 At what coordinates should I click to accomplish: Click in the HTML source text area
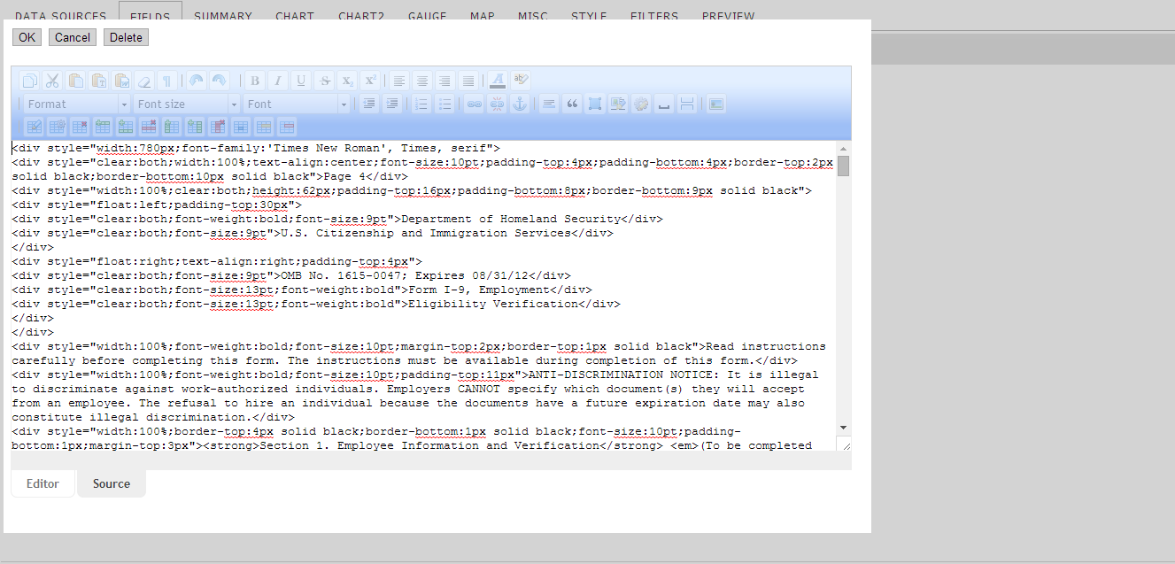(x=423, y=296)
